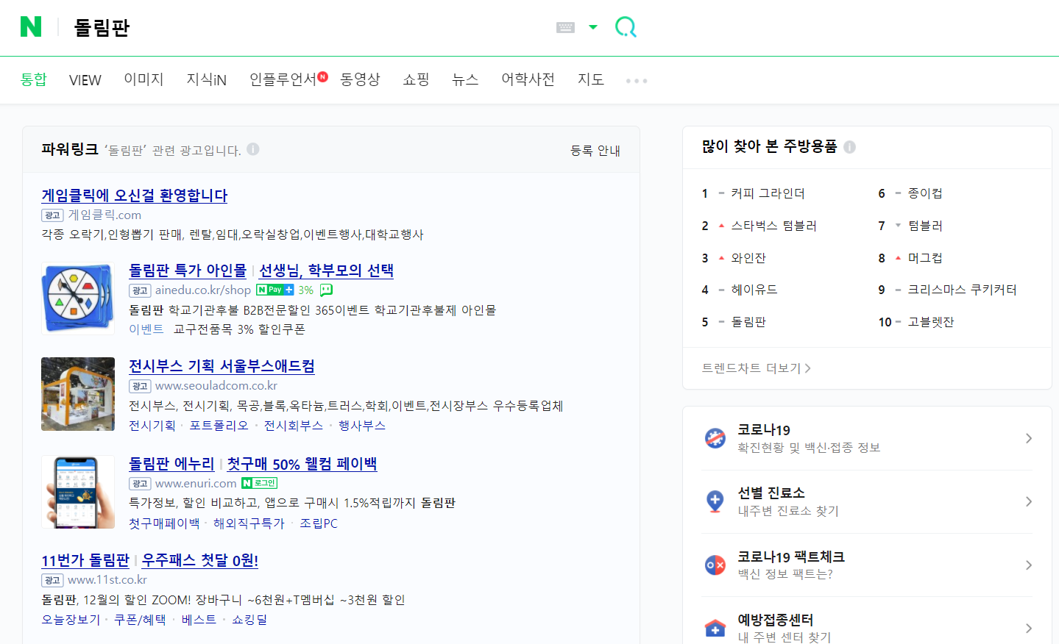Switch to the 지도 tab
The height and width of the screenshot is (644, 1059).
pos(591,79)
